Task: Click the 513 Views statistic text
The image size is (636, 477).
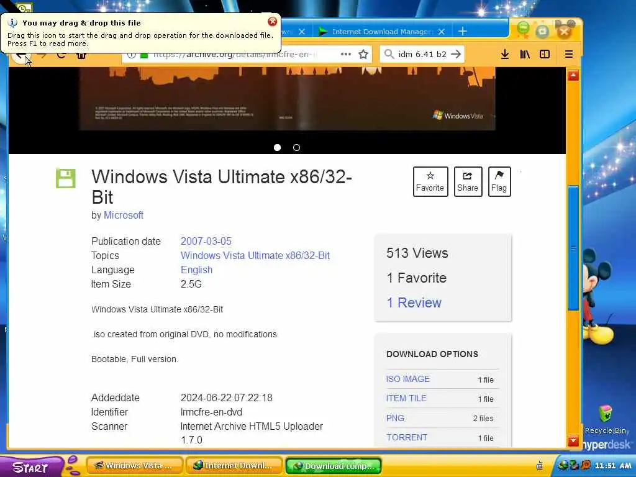Action: point(417,253)
